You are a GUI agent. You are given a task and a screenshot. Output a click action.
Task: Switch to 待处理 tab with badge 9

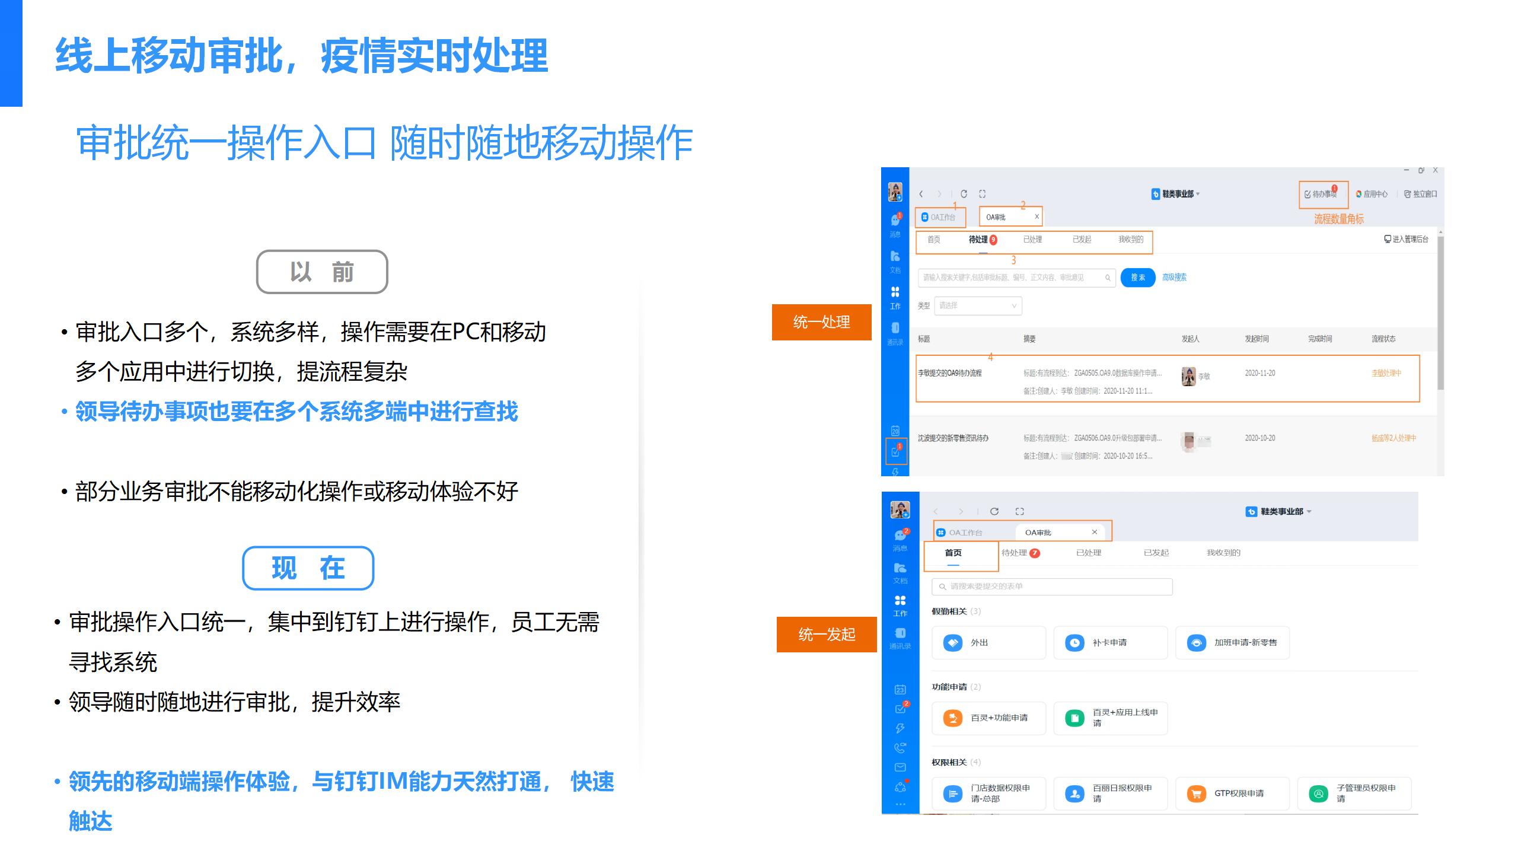pos(983,240)
